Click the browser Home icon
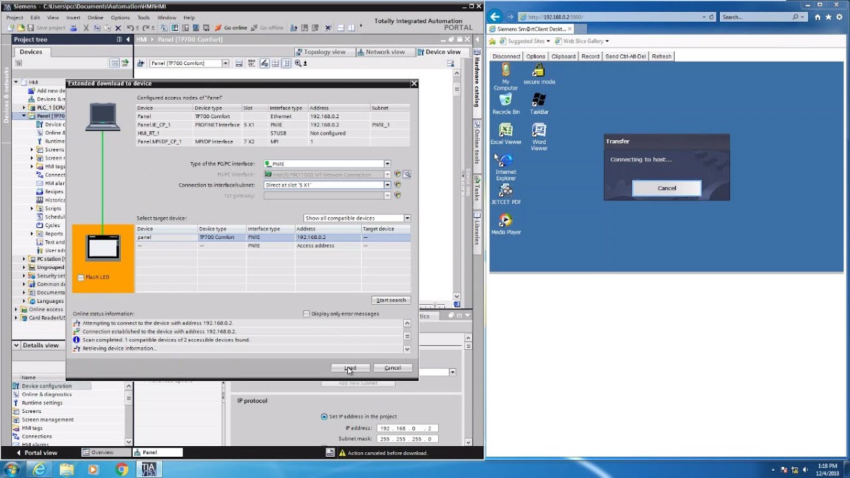Viewport: 850px width, 478px height. [817, 17]
